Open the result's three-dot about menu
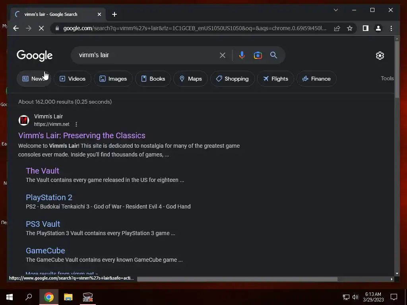The height and width of the screenshot is (305, 407). click(x=76, y=124)
